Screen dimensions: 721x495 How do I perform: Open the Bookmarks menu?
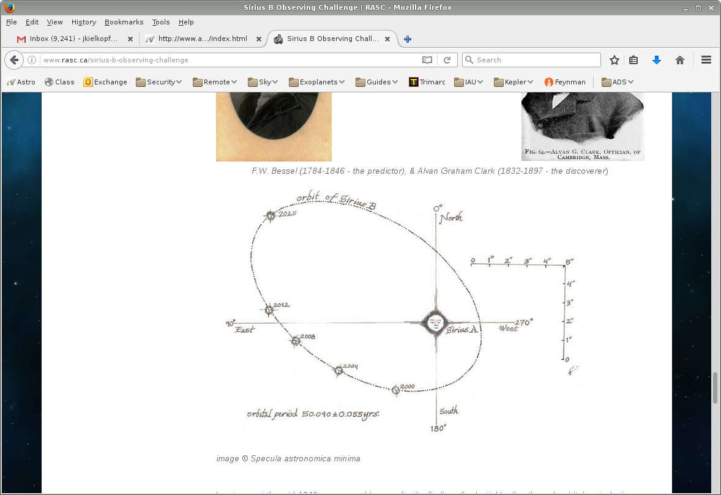coord(124,22)
